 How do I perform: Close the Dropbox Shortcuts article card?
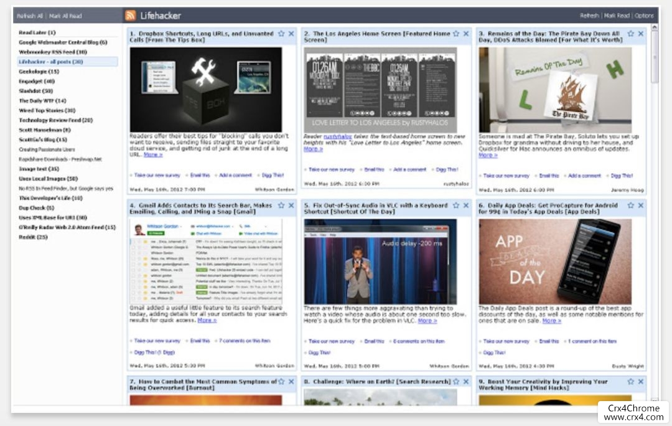coord(291,34)
